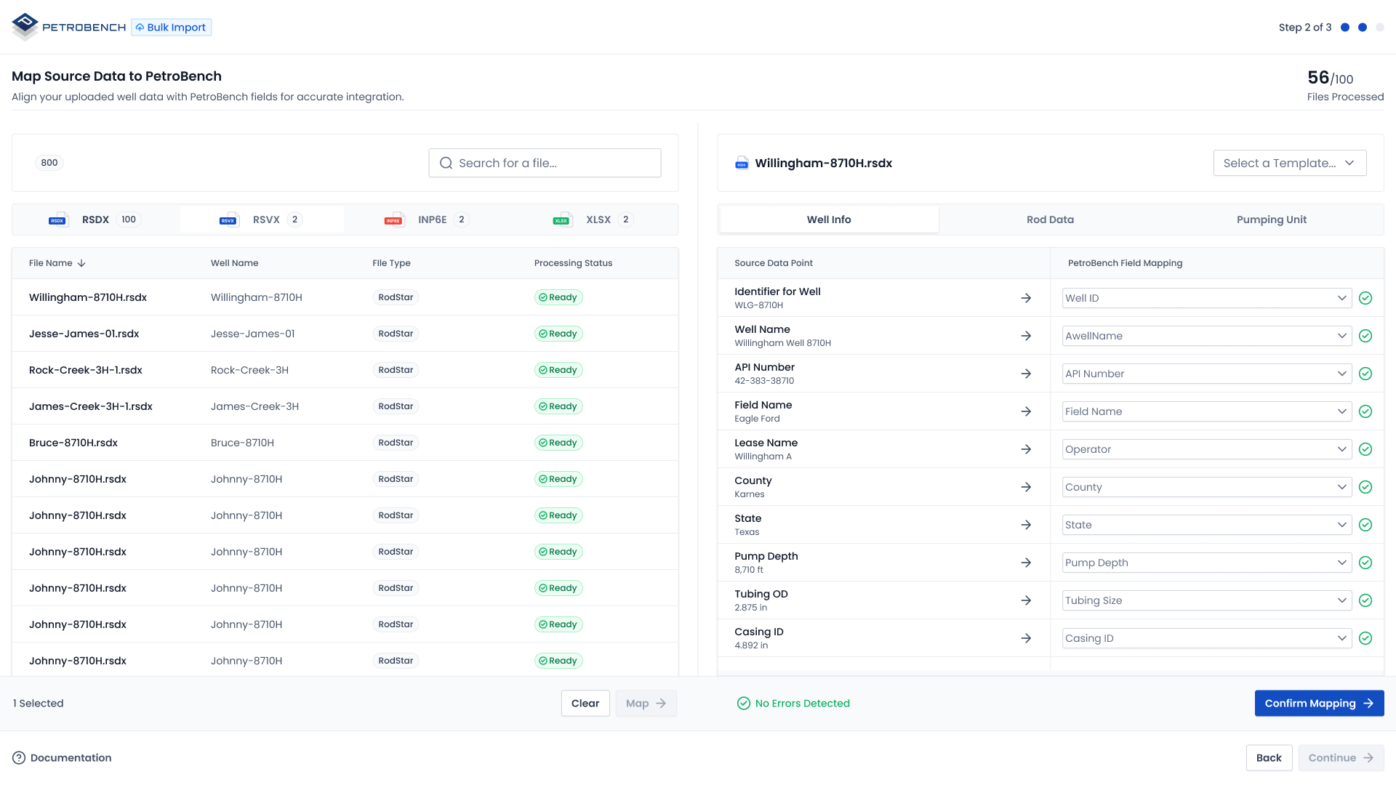Image resolution: width=1396 pixels, height=785 pixels.
Task: Switch to the Rod Data tab
Action: [1050, 219]
